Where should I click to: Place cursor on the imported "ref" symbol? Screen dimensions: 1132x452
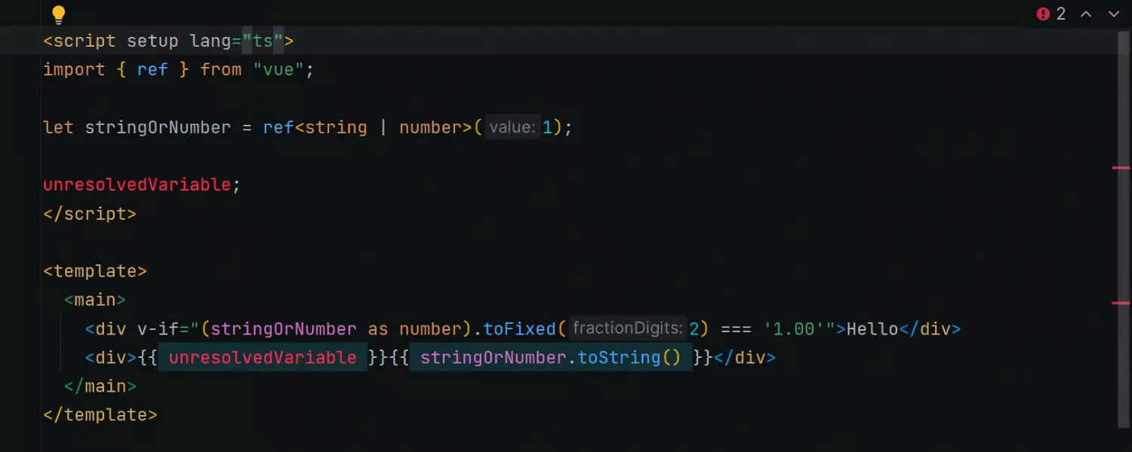[152, 69]
